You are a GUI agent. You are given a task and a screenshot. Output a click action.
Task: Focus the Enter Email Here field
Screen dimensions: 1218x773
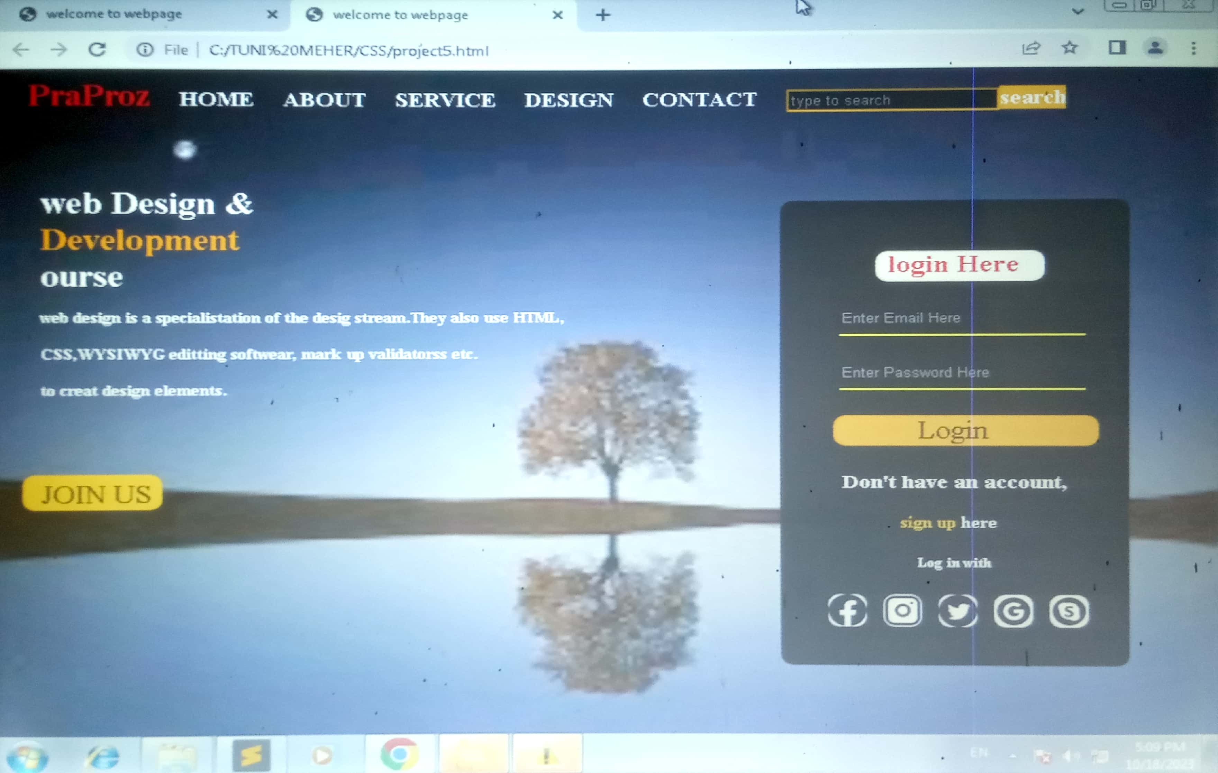961,318
